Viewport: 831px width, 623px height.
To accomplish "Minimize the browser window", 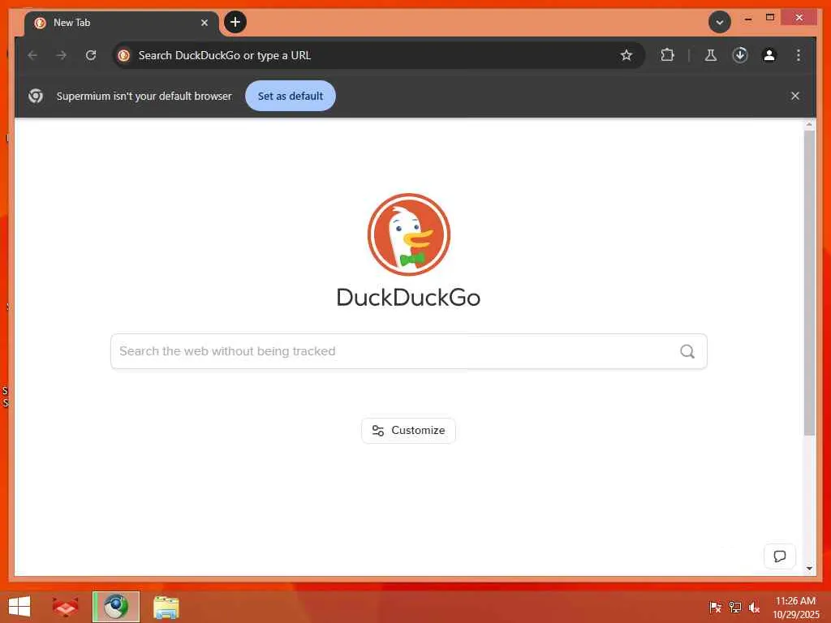I will pyautogui.click(x=747, y=18).
